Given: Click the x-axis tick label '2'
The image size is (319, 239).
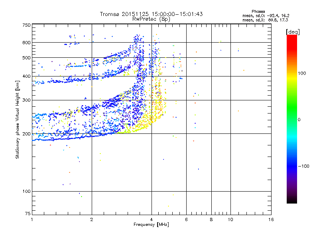Looking at the screenshot, I should 92,219.
